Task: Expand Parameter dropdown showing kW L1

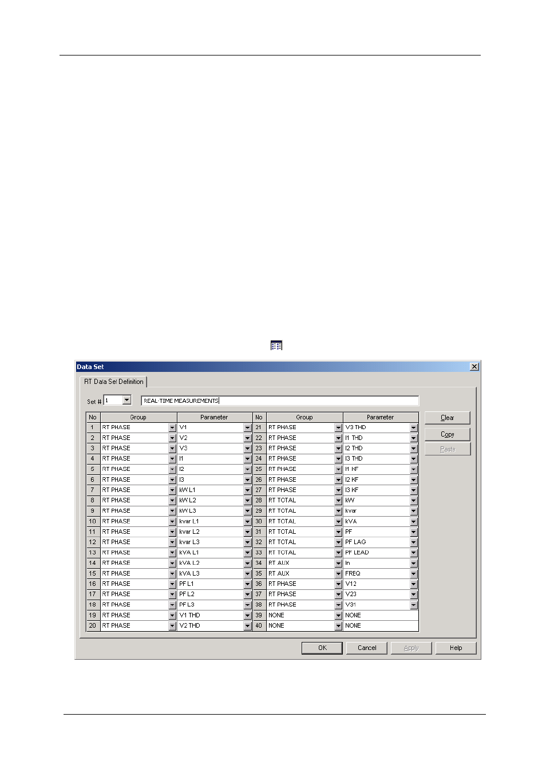Action: click(247, 490)
